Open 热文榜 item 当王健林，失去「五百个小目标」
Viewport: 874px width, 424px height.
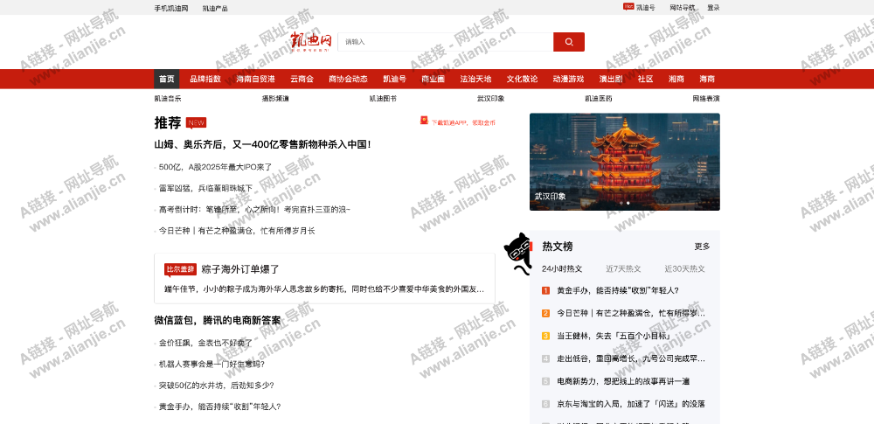pos(614,336)
